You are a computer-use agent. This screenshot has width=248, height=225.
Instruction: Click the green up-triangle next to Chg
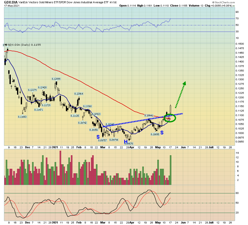234,5
